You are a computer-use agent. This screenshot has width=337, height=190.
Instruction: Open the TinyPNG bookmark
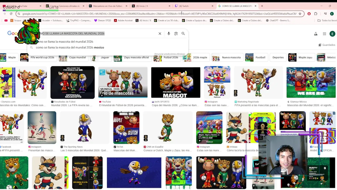pos(78,20)
